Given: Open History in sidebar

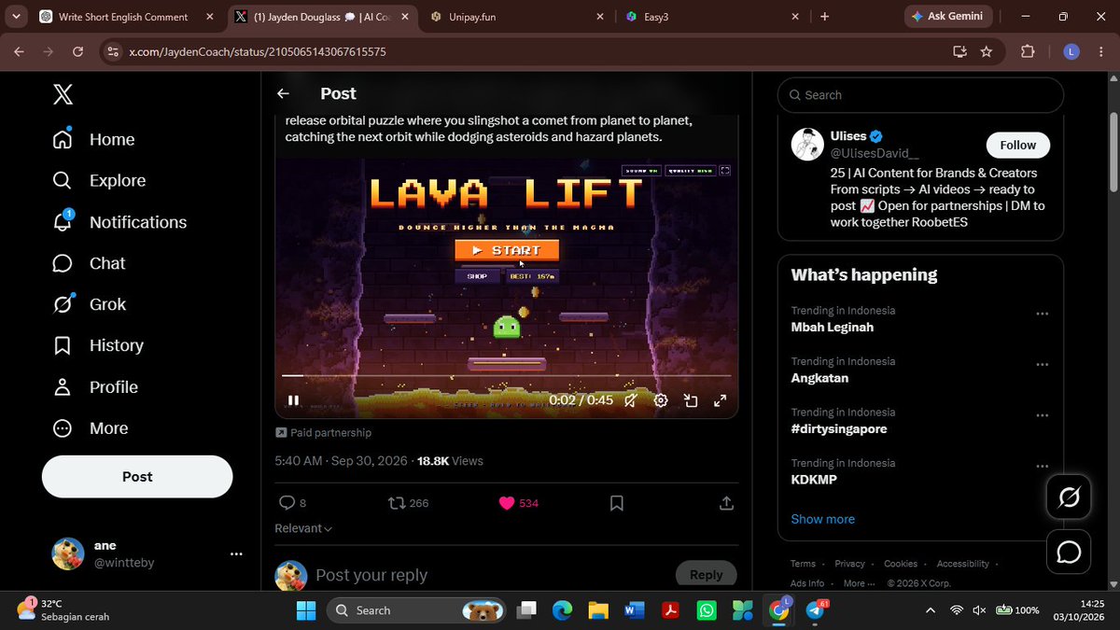Looking at the screenshot, I should (98, 345).
